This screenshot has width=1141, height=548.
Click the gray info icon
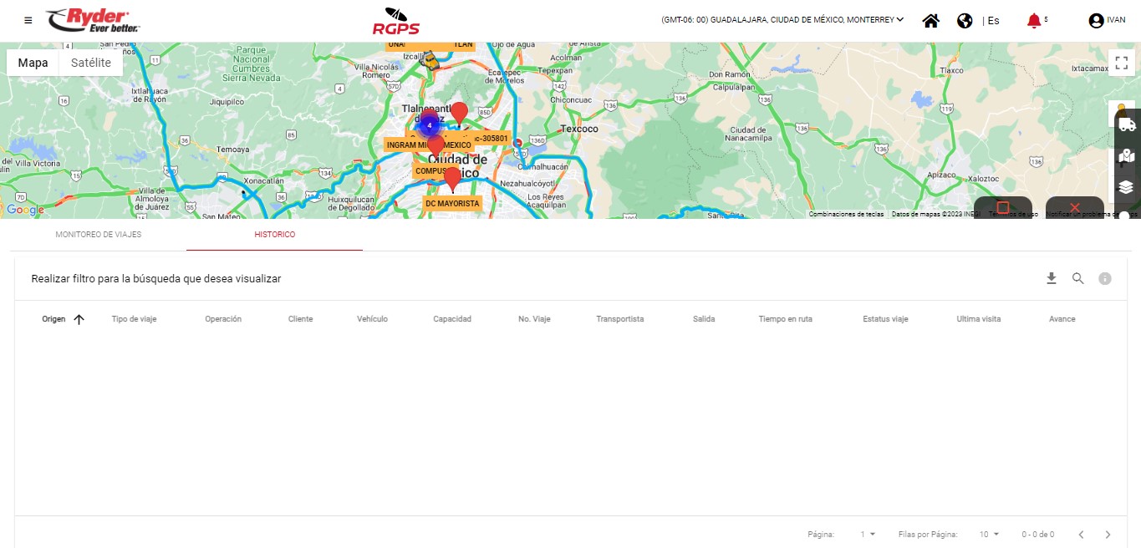pos(1105,278)
